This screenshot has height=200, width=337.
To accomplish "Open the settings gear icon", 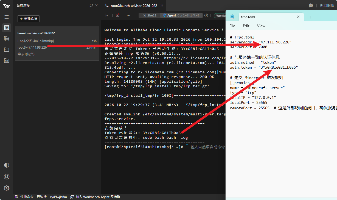I will 7,188.
